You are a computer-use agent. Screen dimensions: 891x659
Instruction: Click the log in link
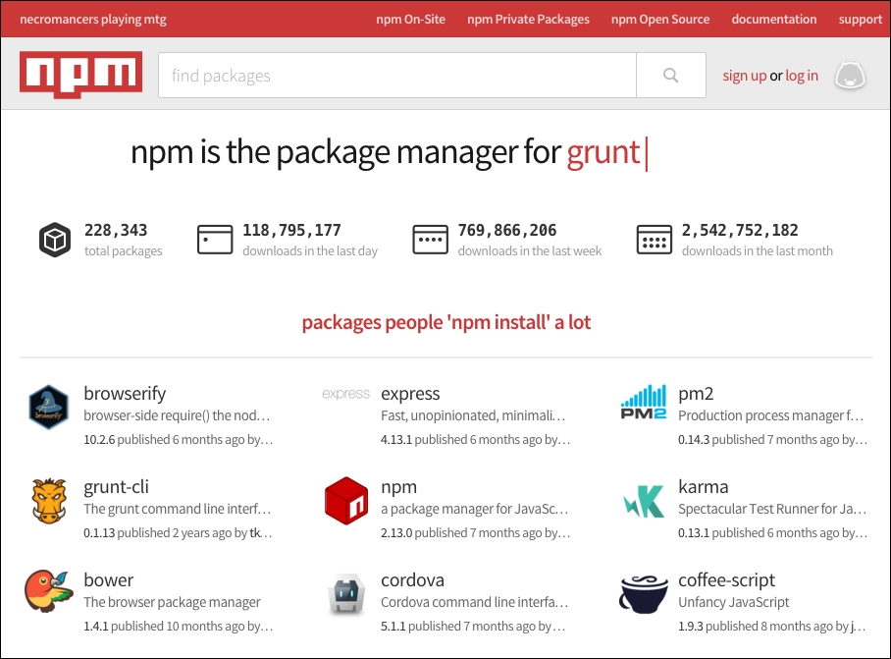(x=802, y=75)
